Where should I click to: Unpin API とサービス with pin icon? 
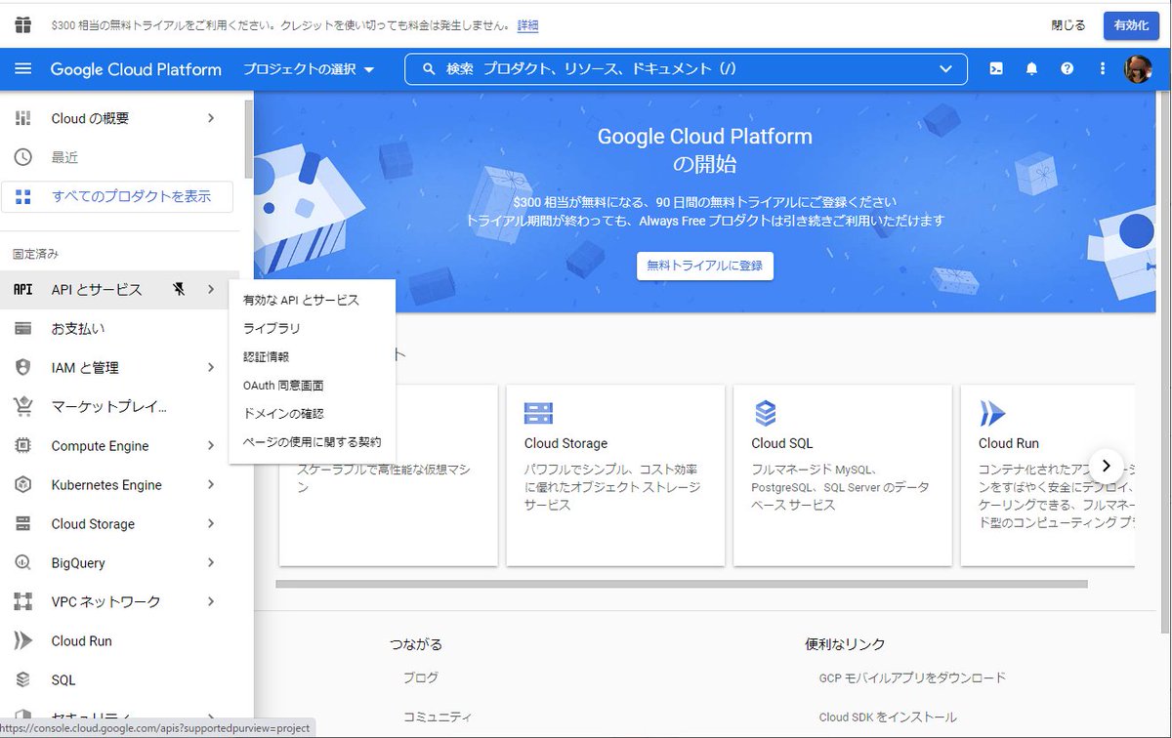click(x=178, y=290)
